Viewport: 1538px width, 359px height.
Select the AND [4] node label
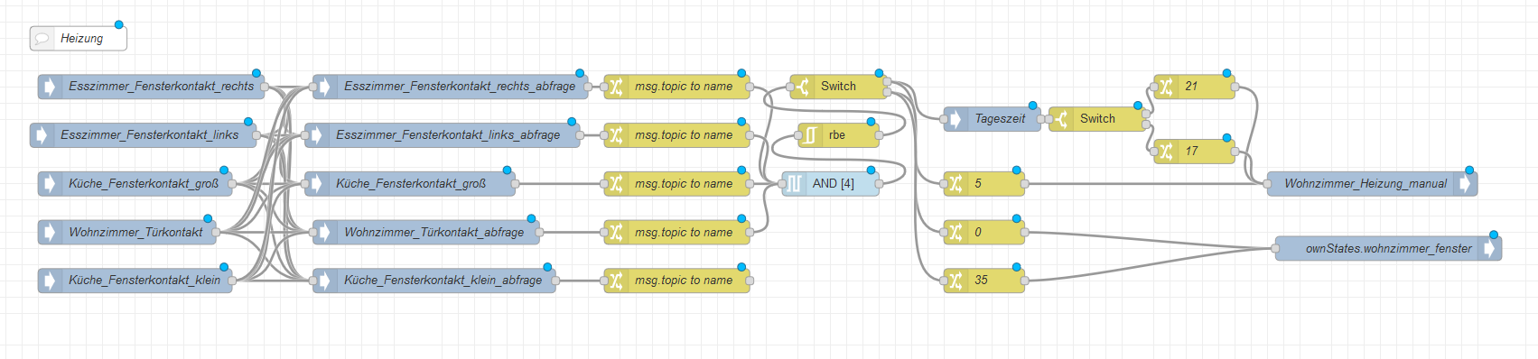pos(833,183)
